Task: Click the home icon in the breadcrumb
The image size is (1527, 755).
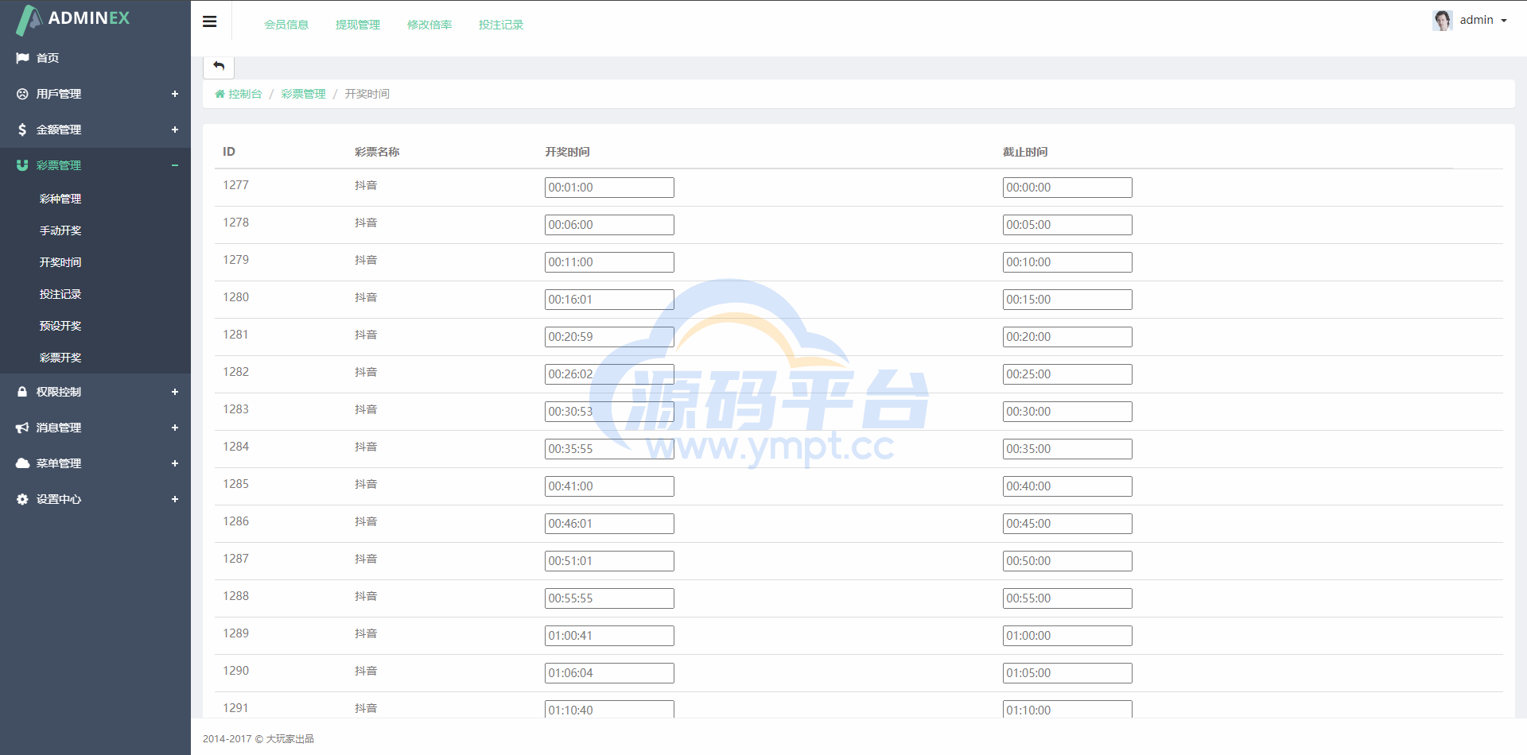Action: [x=220, y=94]
